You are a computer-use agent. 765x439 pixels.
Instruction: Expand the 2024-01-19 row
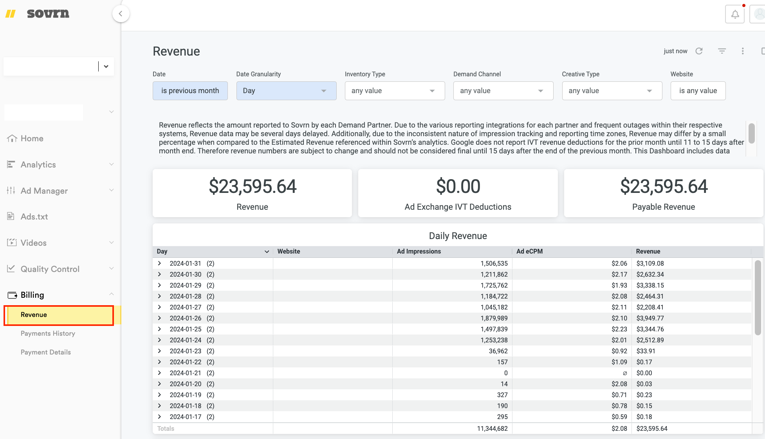tap(160, 395)
